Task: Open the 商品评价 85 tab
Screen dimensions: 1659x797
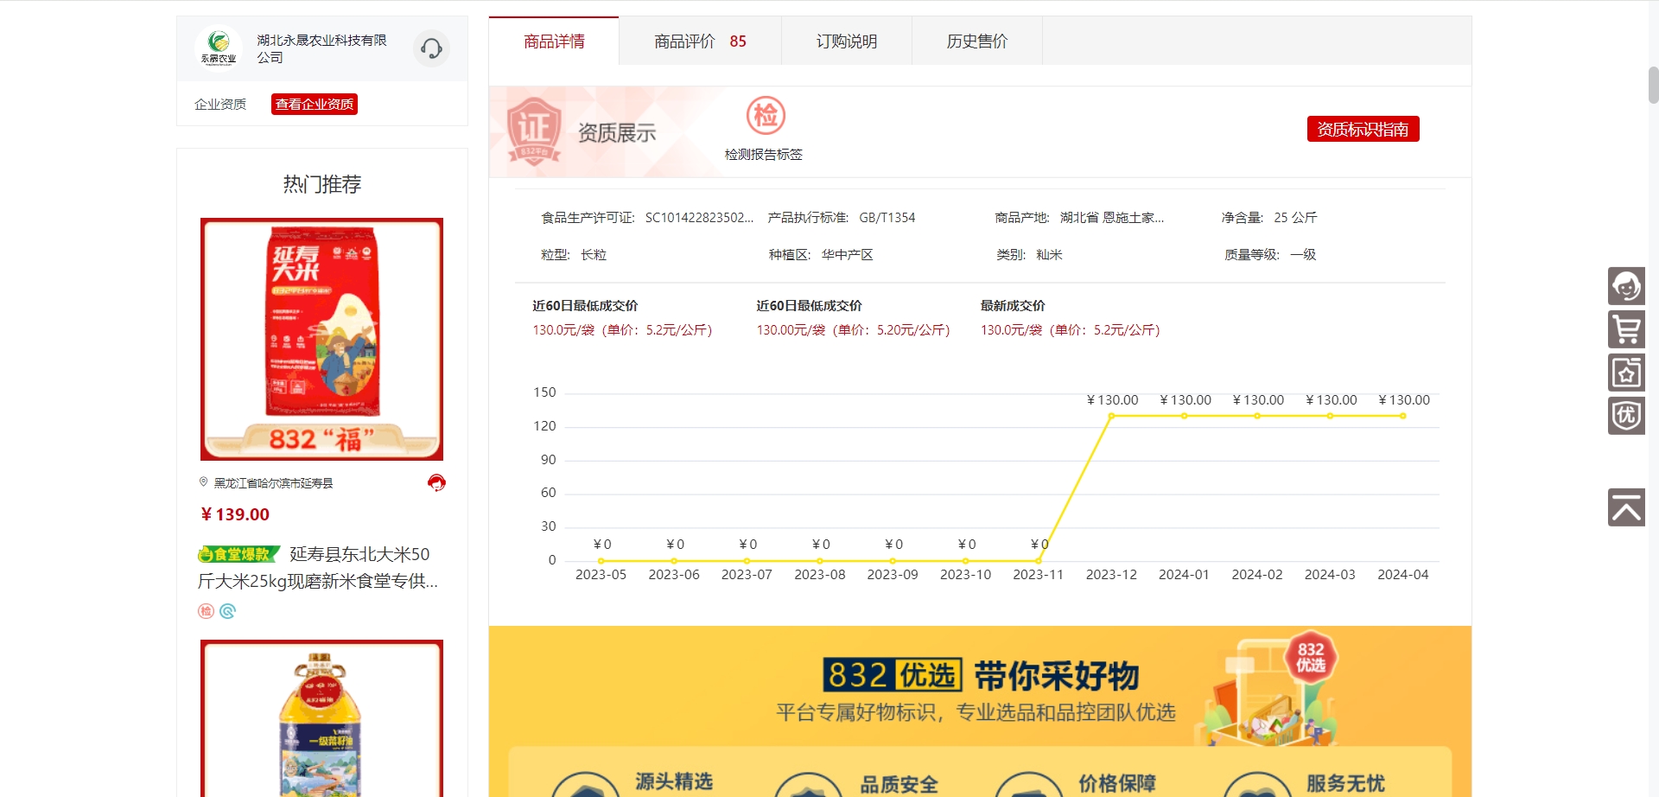Action: point(700,41)
